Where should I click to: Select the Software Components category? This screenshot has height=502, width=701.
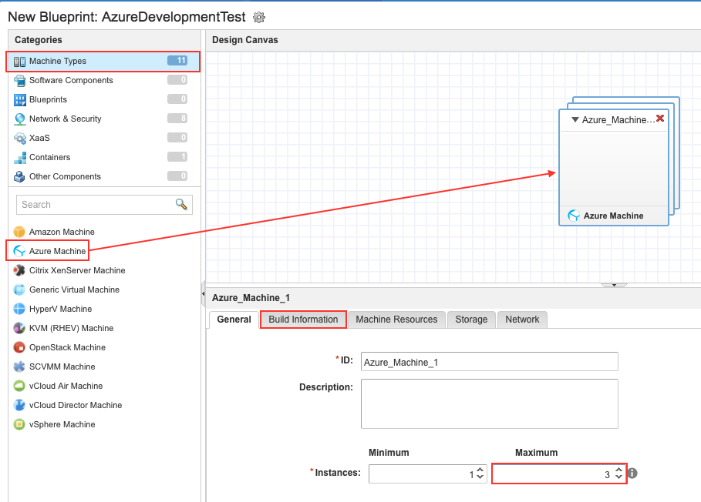(x=103, y=81)
